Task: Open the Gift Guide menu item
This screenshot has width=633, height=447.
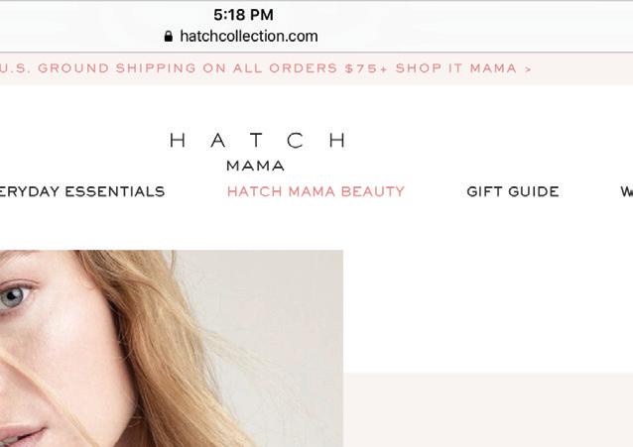Action: pos(513,191)
